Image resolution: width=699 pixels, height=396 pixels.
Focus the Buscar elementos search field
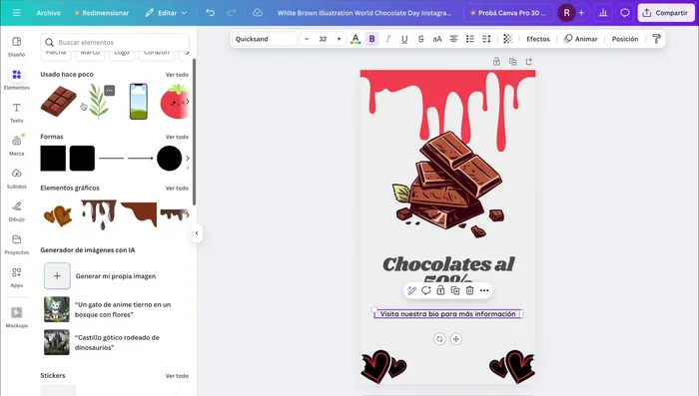tap(115, 42)
